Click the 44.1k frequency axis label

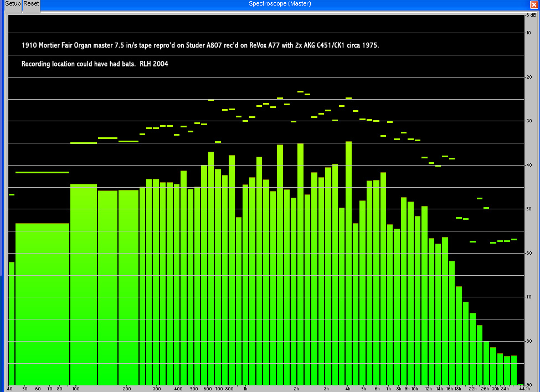(x=524, y=389)
